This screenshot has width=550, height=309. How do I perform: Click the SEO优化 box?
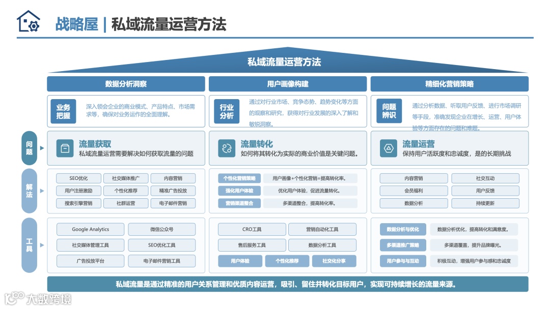(78, 178)
